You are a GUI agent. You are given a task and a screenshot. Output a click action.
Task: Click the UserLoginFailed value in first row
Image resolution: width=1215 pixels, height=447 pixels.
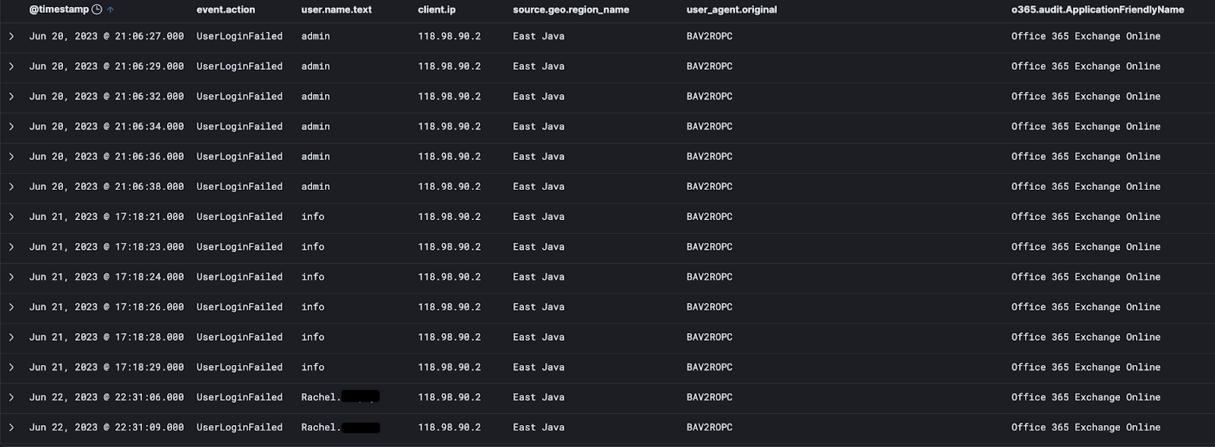tap(239, 36)
